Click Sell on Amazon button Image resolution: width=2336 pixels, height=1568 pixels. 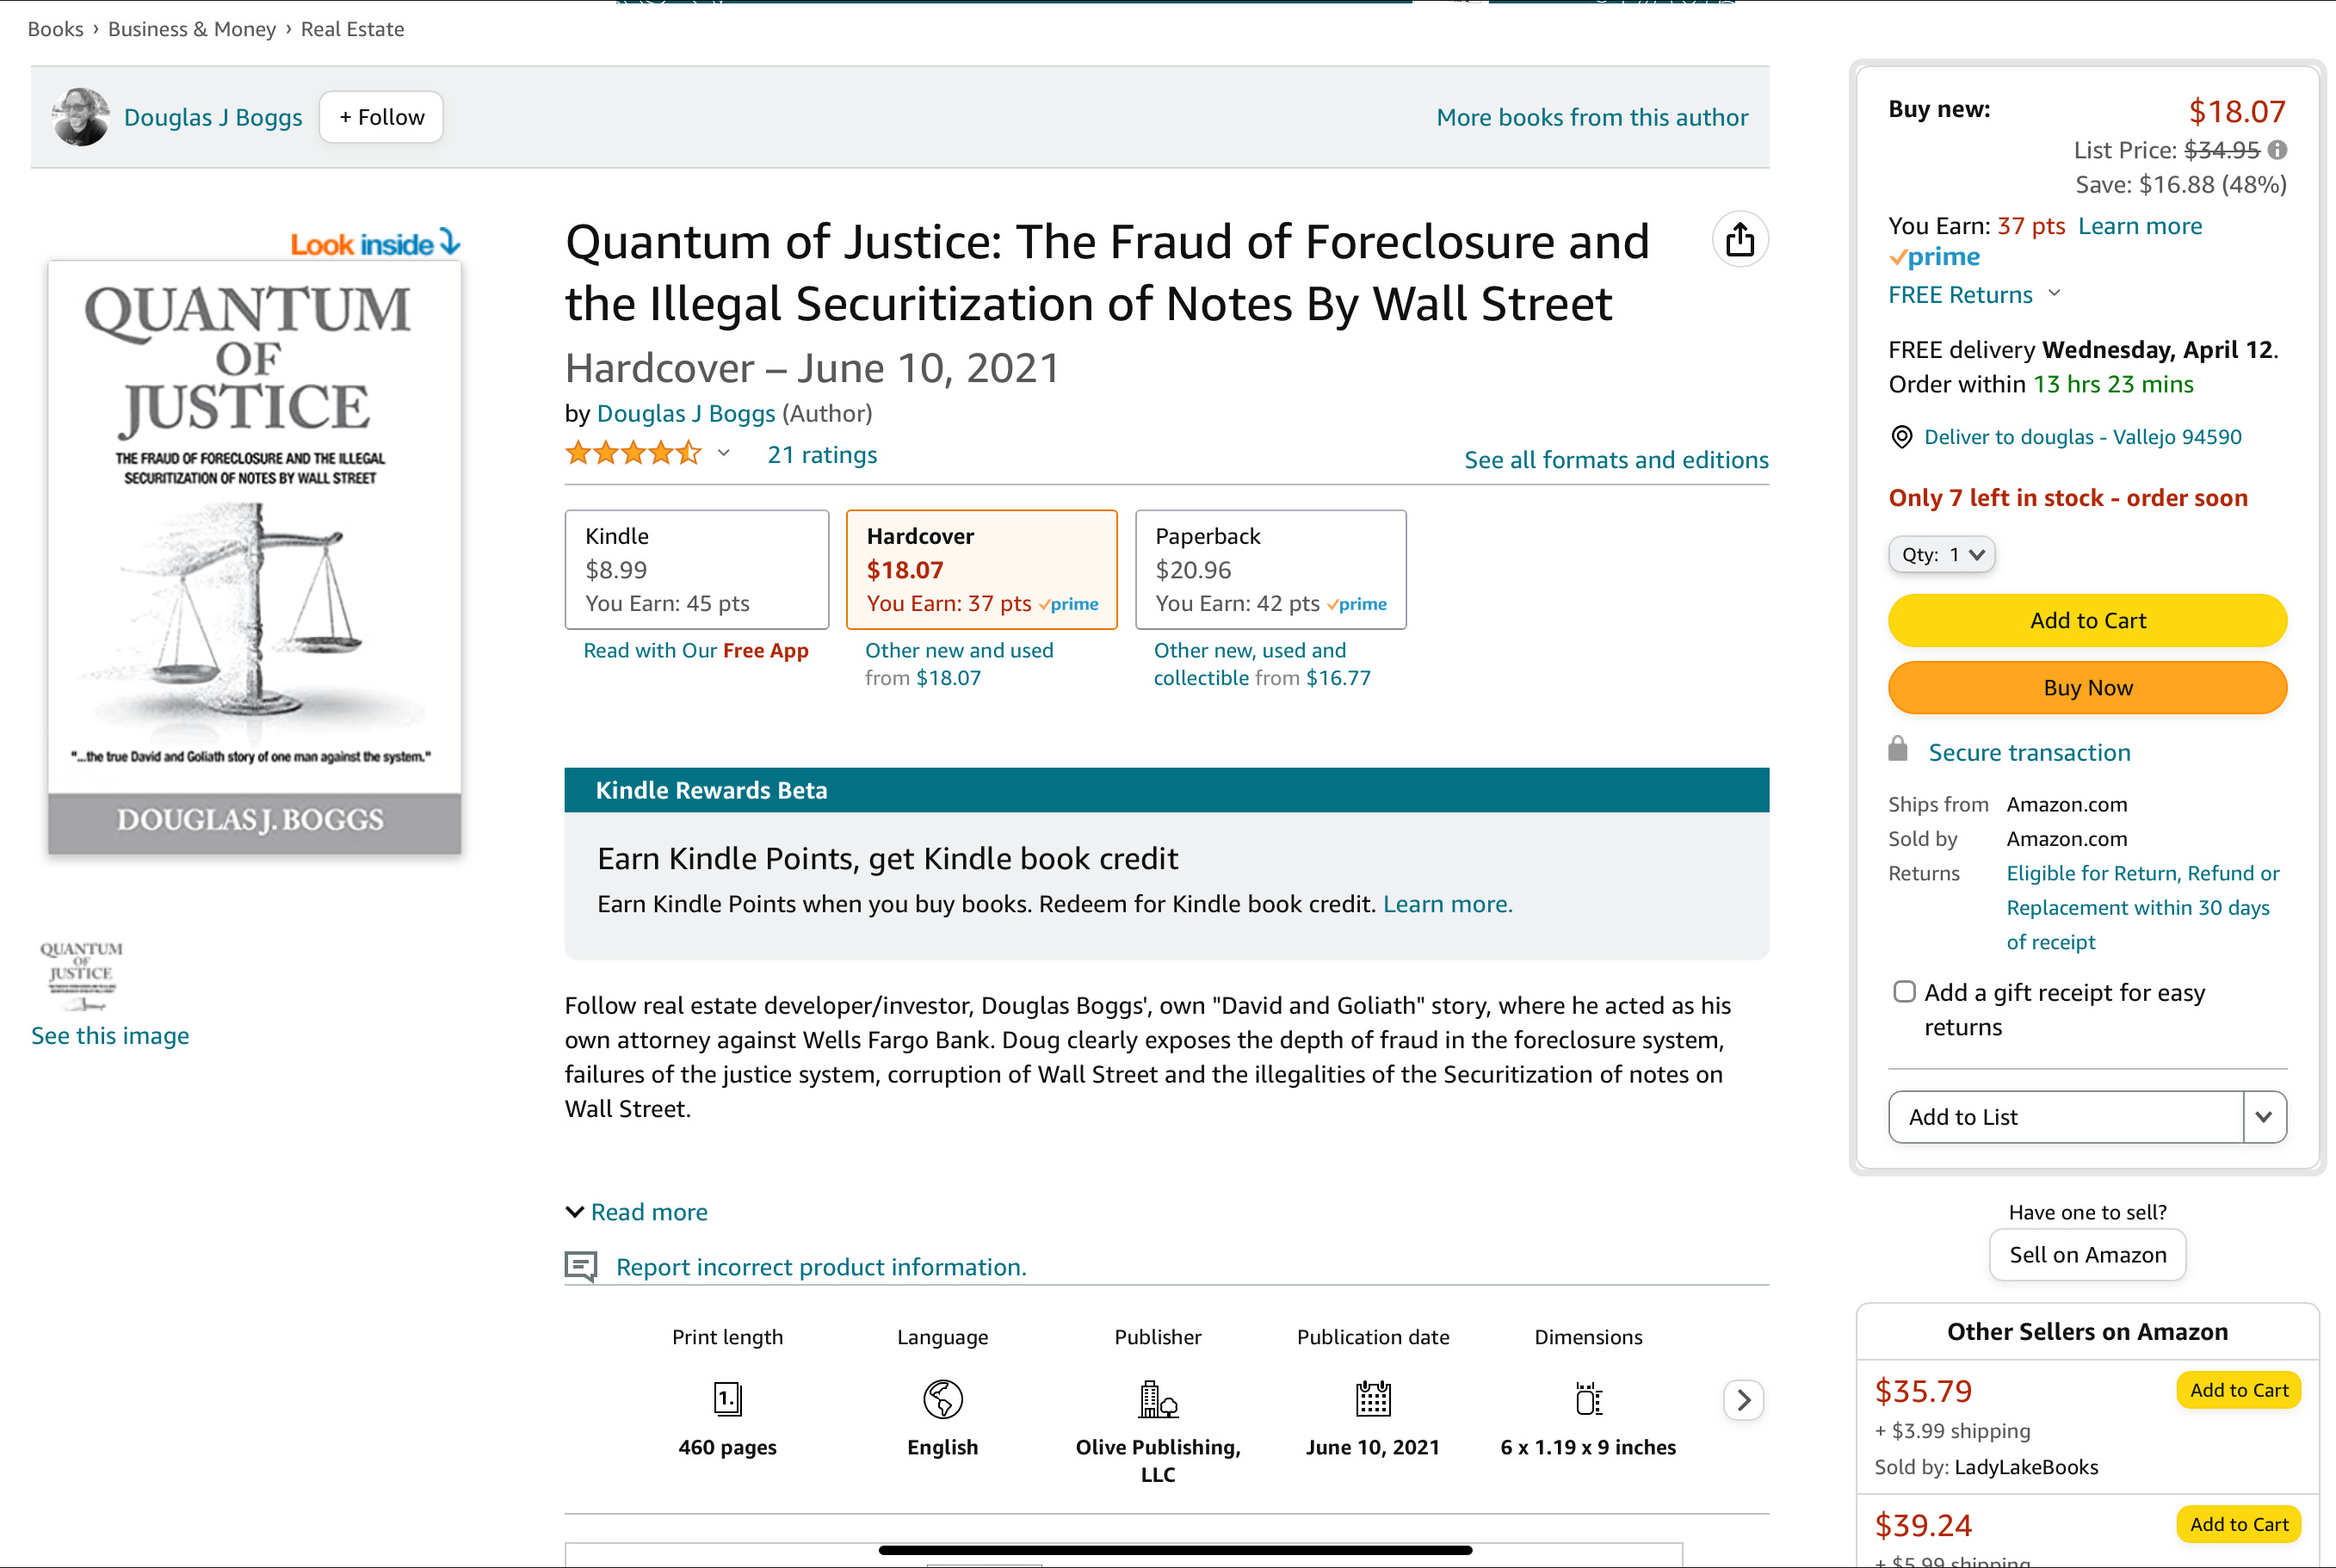click(2087, 1255)
